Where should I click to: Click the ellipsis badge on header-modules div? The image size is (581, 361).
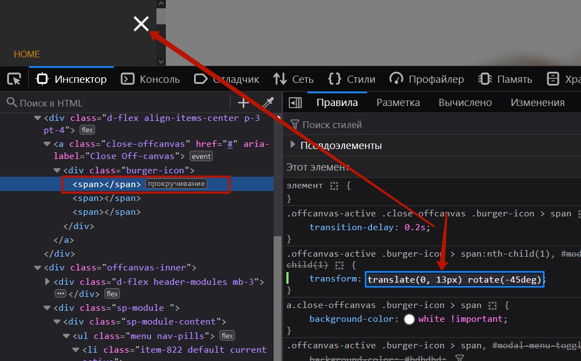[60, 294]
